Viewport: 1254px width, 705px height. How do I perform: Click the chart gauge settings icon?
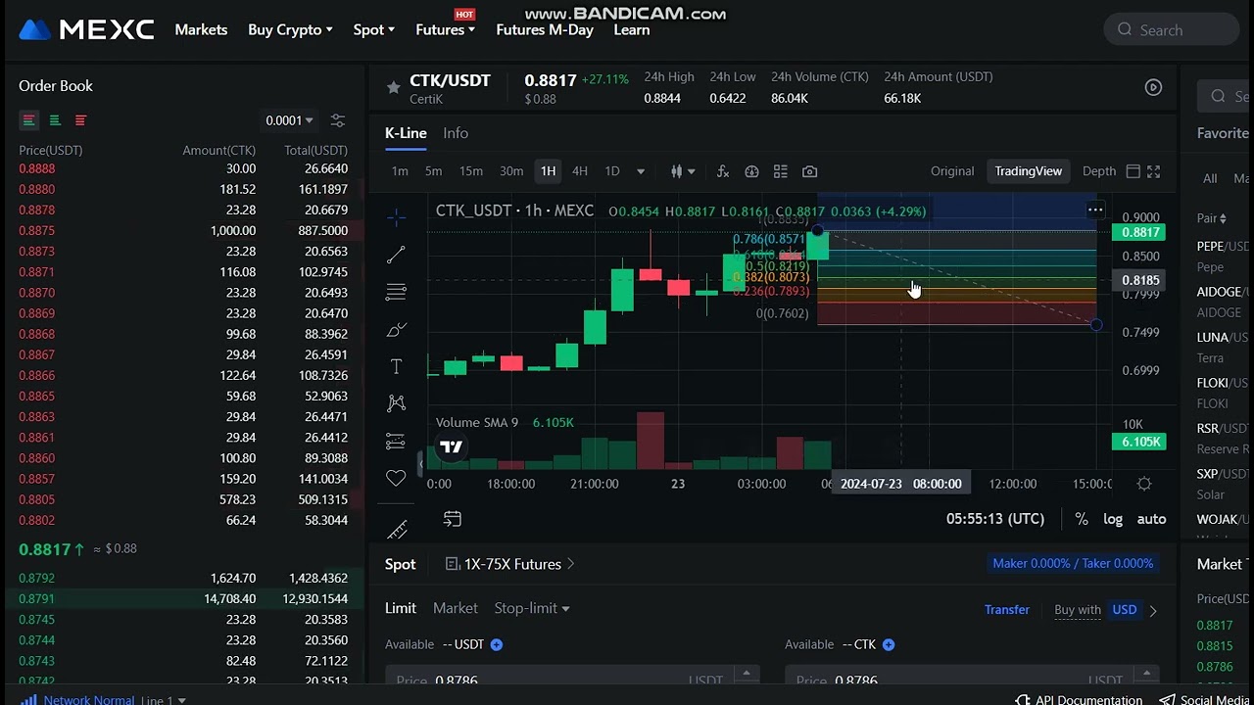tap(751, 171)
